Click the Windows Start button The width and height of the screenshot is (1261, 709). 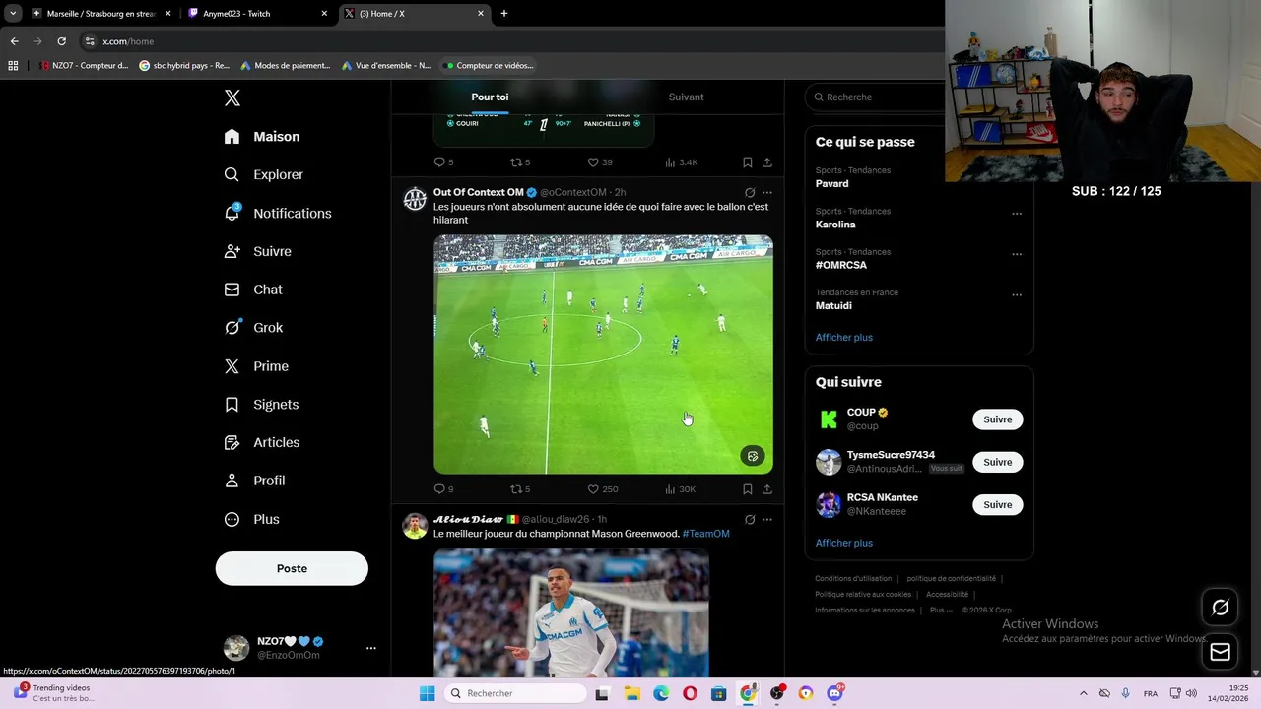coord(427,693)
